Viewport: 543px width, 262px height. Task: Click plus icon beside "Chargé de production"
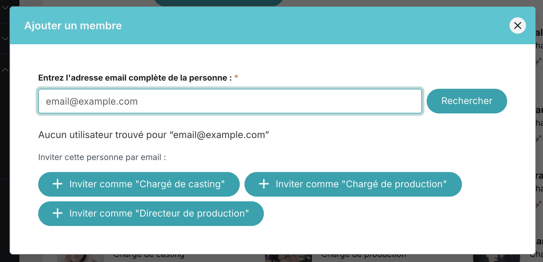click(264, 184)
